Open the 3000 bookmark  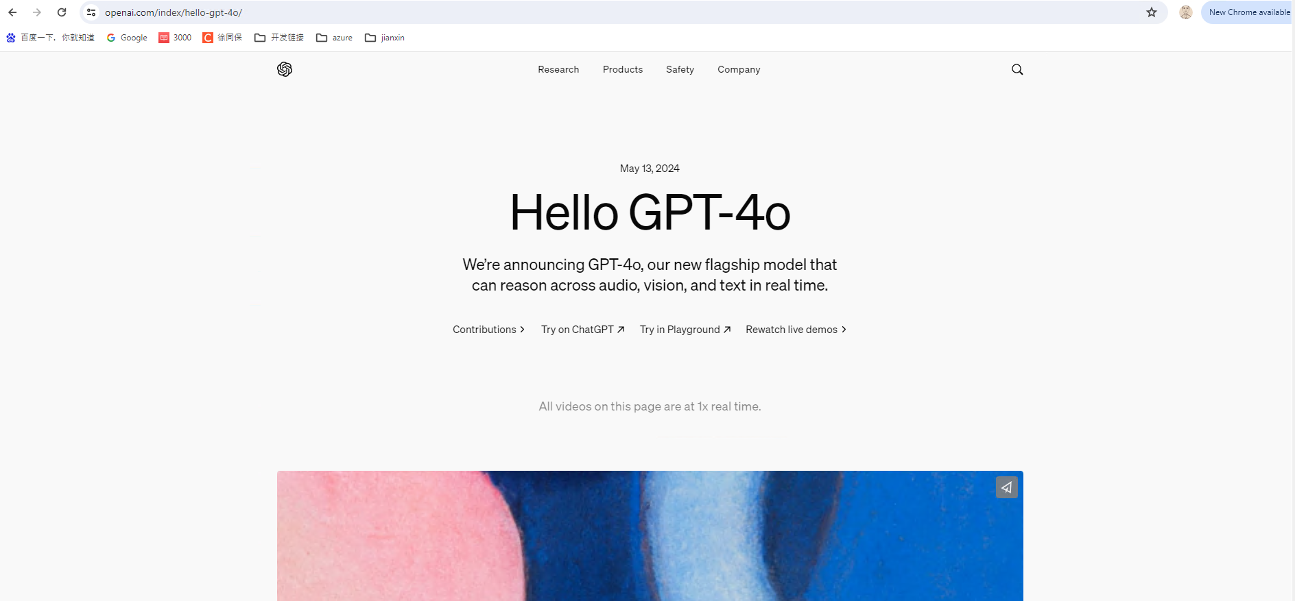[175, 38]
